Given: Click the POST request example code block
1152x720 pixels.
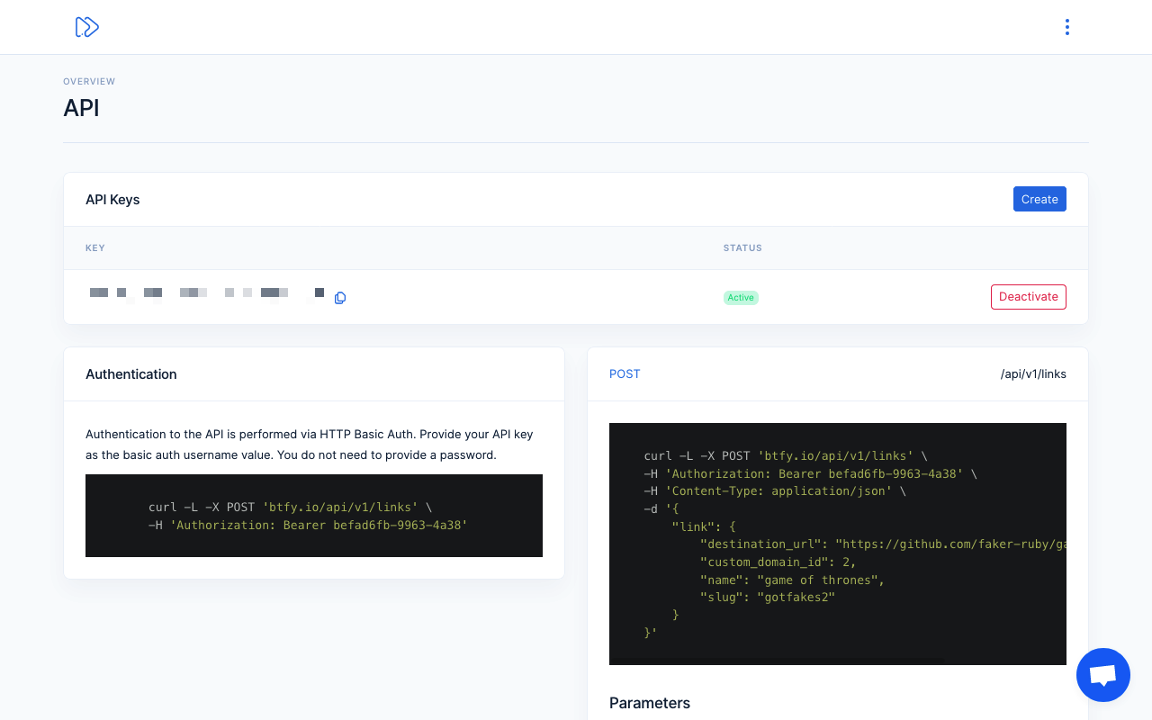Looking at the screenshot, I should point(838,544).
